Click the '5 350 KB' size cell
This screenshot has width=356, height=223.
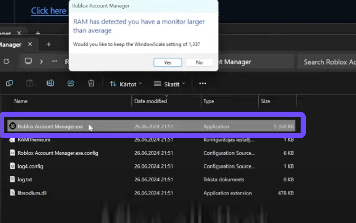tap(283, 126)
